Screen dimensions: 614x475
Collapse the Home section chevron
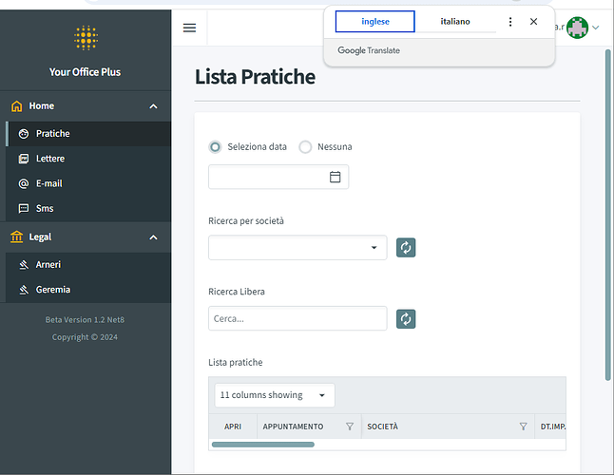click(154, 106)
